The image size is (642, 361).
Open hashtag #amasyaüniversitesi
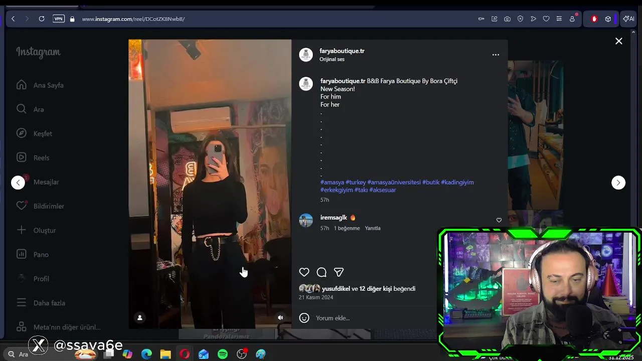(394, 183)
